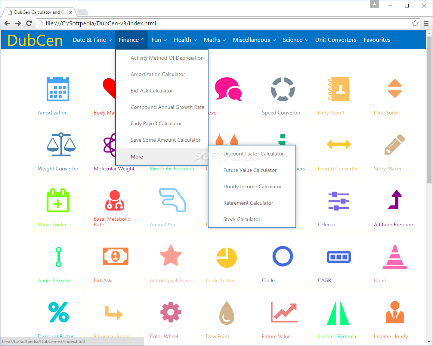Screen dimensions: 433x346
Task: Select Activity Method Of Depriciation
Action: click(x=167, y=58)
